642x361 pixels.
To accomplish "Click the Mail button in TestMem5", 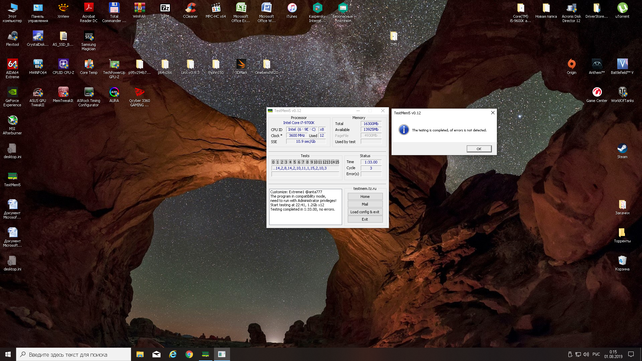I will 365,204.
